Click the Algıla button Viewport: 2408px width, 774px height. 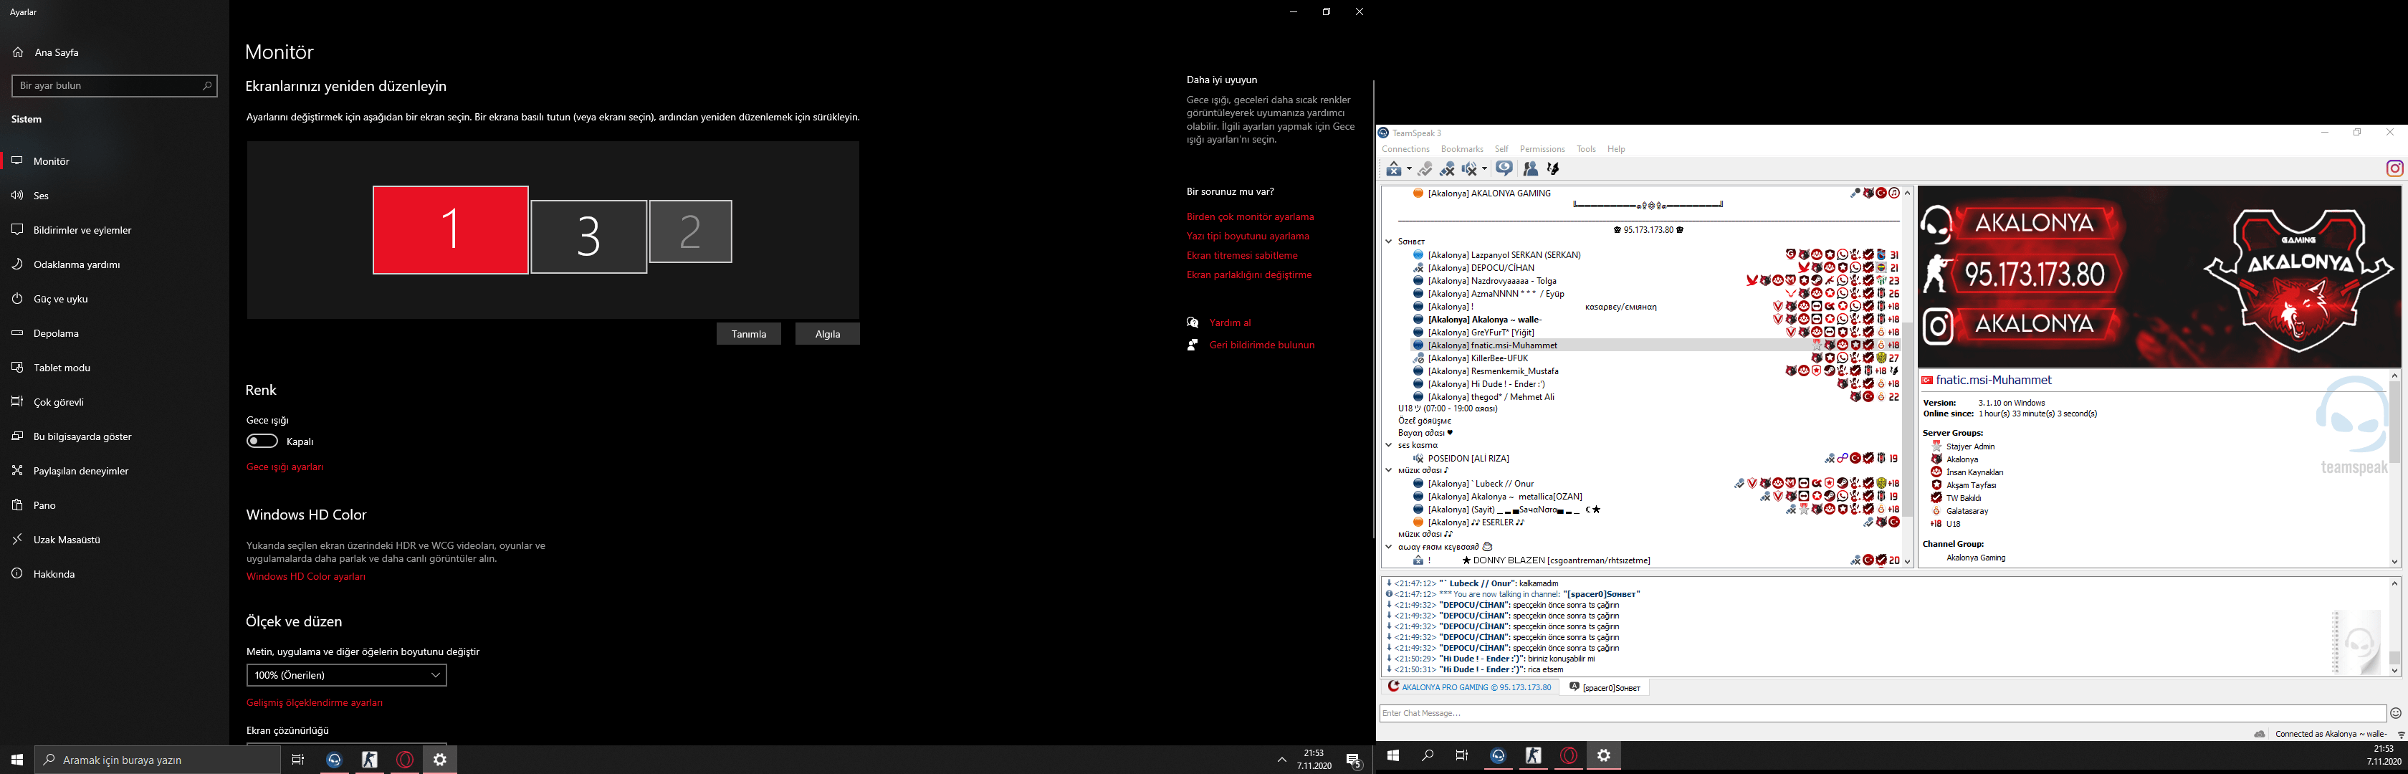827,334
